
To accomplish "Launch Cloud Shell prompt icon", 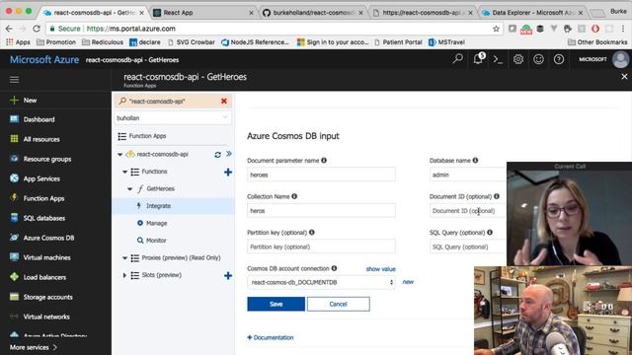I will coord(498,59).
